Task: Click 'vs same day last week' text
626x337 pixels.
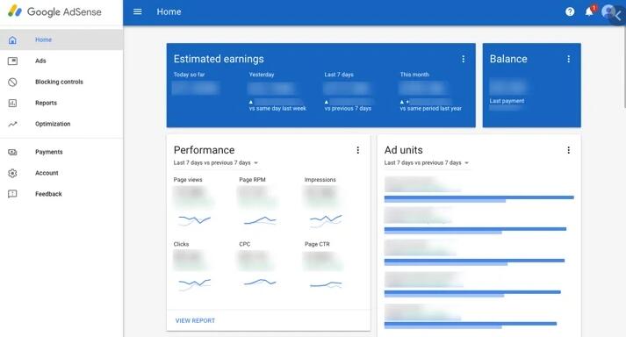Action: coord(277,109)
